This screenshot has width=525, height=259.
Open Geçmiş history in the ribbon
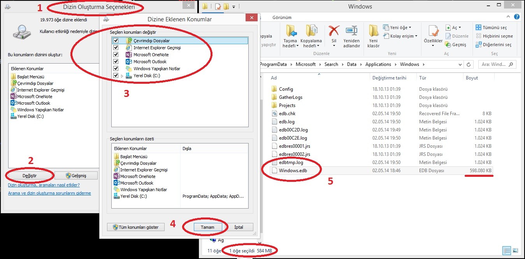tap(456, 45)
